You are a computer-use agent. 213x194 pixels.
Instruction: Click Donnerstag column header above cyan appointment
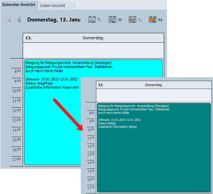[x=93, y=38]
